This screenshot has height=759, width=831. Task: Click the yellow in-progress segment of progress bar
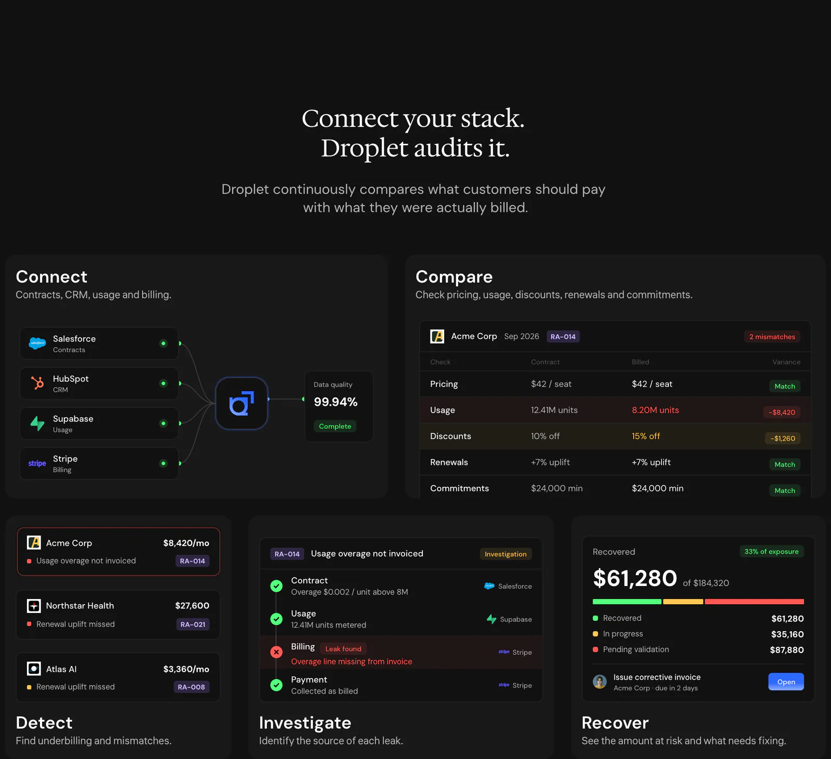[x=683, y=602]
